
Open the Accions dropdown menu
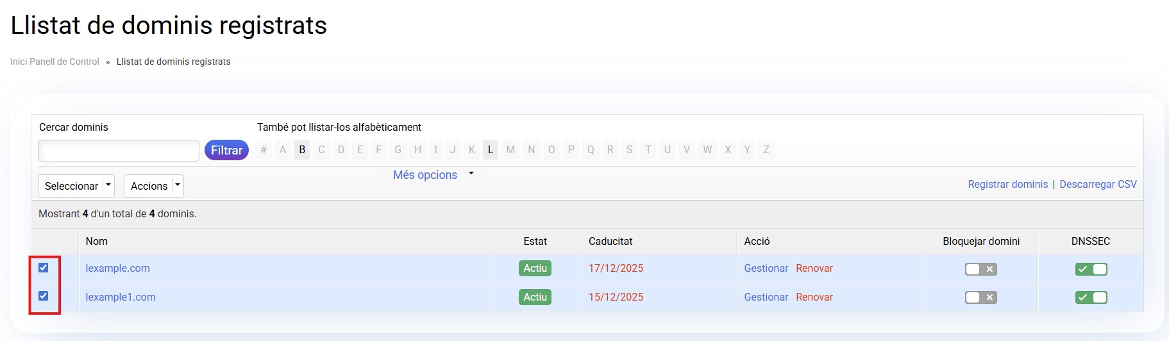[153, 186]
